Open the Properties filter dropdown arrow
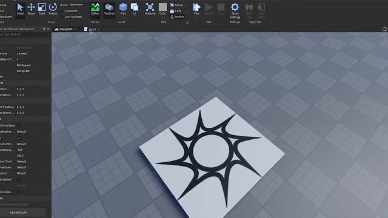The image size is (388, 218). click(48, 35)
